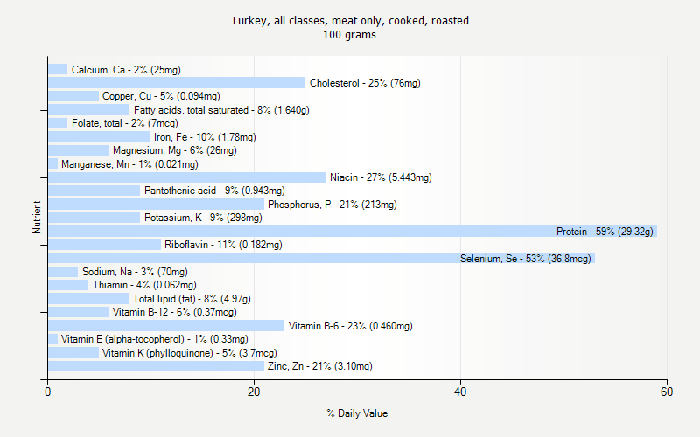Select the Potassium, K label
Screen dimensions: 700x437
click(203, 218)
